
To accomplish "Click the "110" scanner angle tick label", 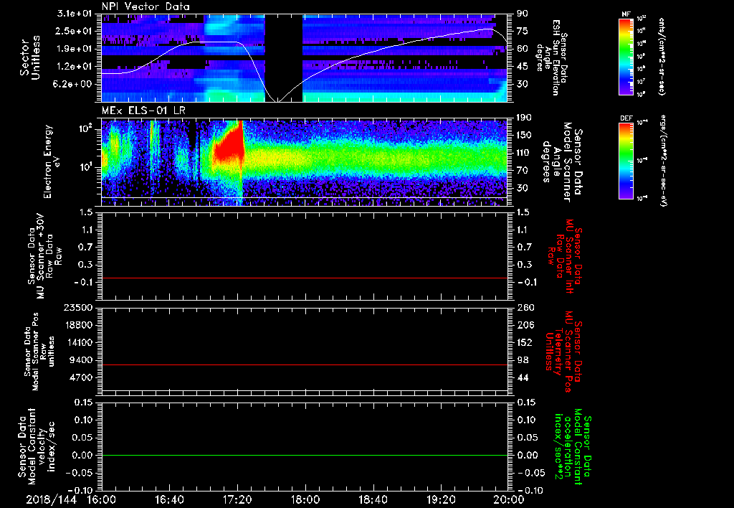I will tap(524, 153).
